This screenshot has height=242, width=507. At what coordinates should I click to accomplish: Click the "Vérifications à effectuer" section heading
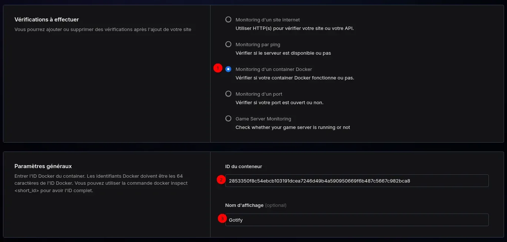[47, 20]
